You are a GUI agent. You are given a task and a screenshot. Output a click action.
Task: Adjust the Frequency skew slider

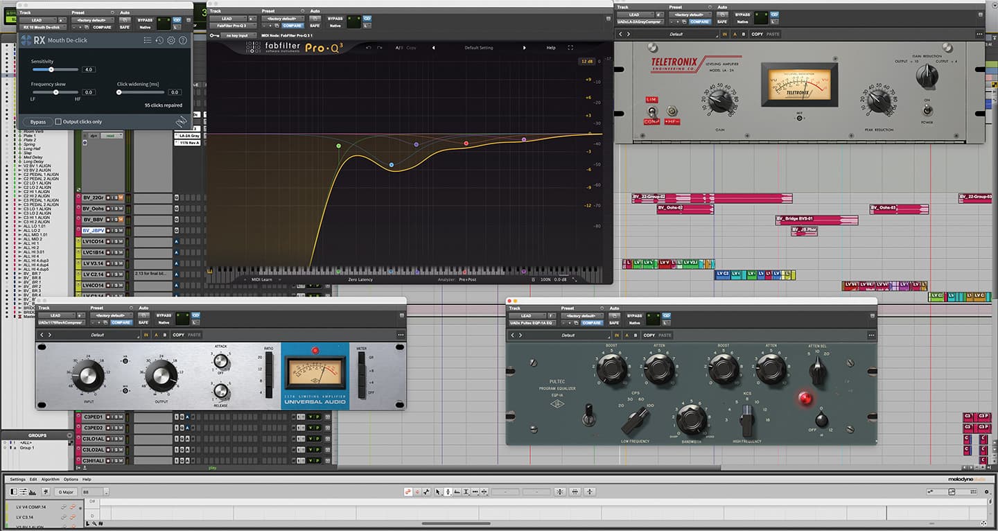56,92
